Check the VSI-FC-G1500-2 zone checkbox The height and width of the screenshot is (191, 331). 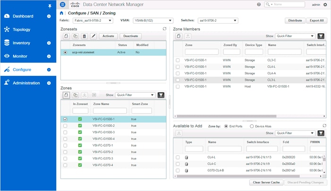pyautogui.click(x=65, y=125)
